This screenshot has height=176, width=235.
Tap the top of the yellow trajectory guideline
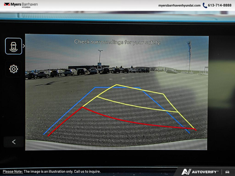[x=117, y=85]
